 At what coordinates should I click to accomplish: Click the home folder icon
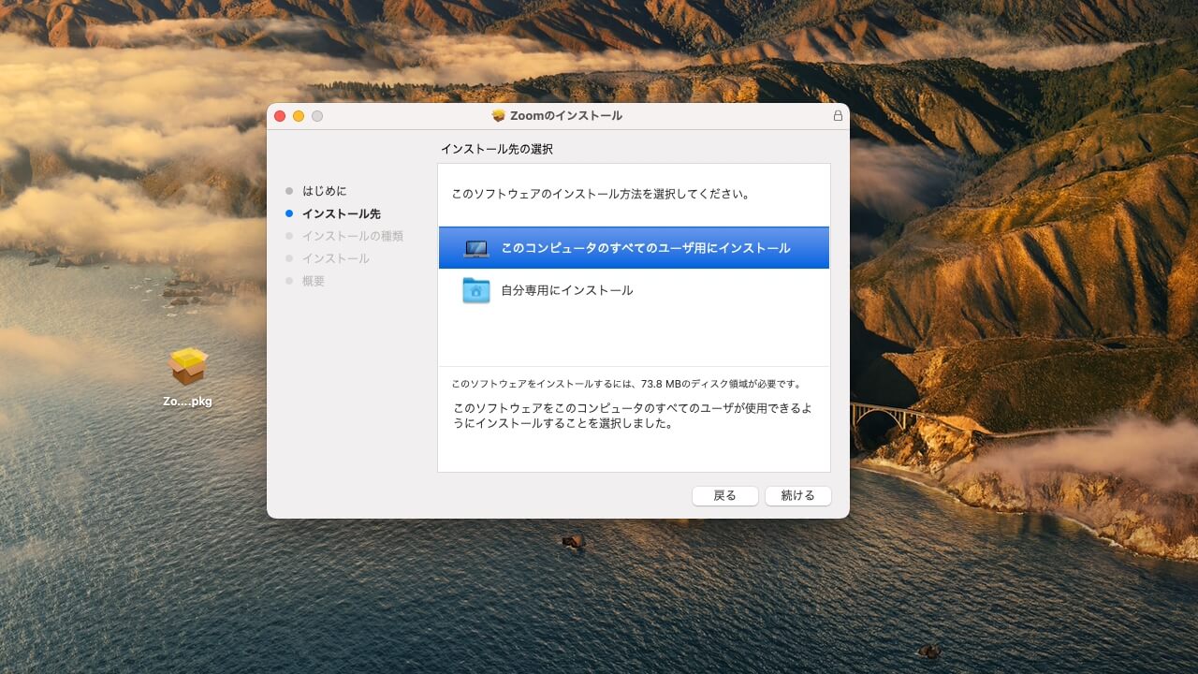coord(475,290)
